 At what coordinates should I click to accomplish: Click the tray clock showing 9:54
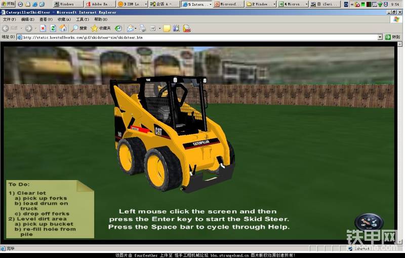click(x=395, y=5)
